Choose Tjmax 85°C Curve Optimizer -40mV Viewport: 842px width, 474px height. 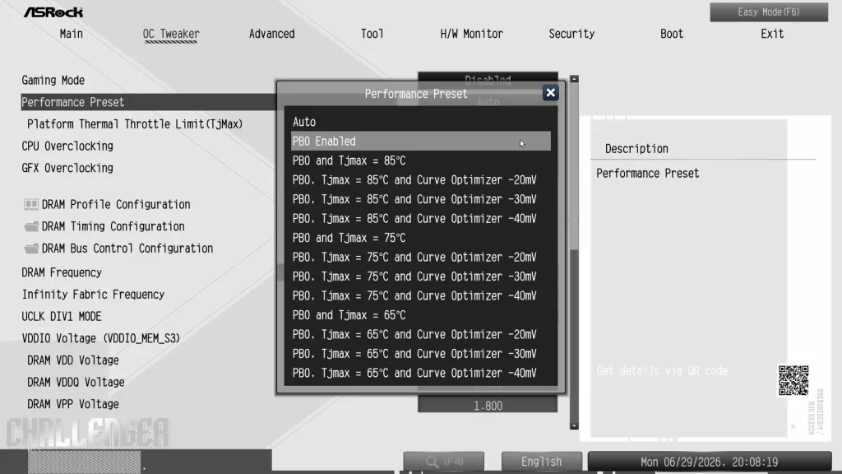420,219
